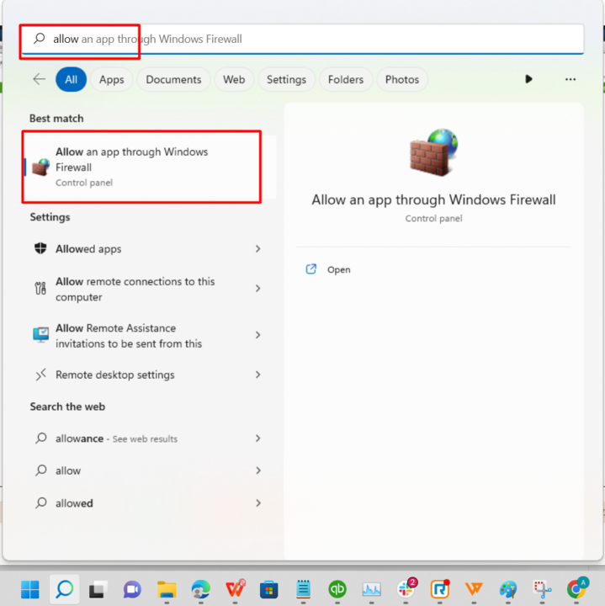The width and height of the screenshot is (605, 606).
Task: Switch to the Web filter
Action: [x=234, y=80]
